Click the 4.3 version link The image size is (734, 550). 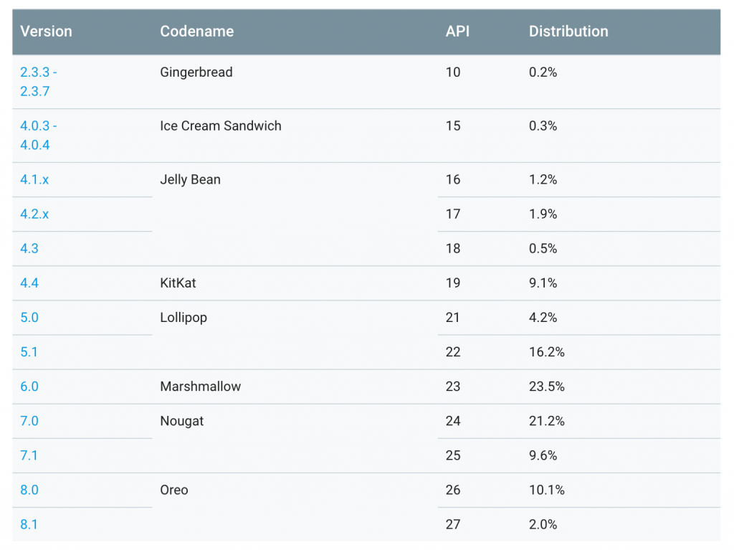[29, 249]
